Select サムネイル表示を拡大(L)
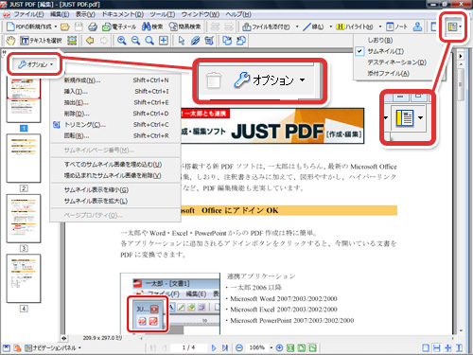 click(x=115, y=201)
